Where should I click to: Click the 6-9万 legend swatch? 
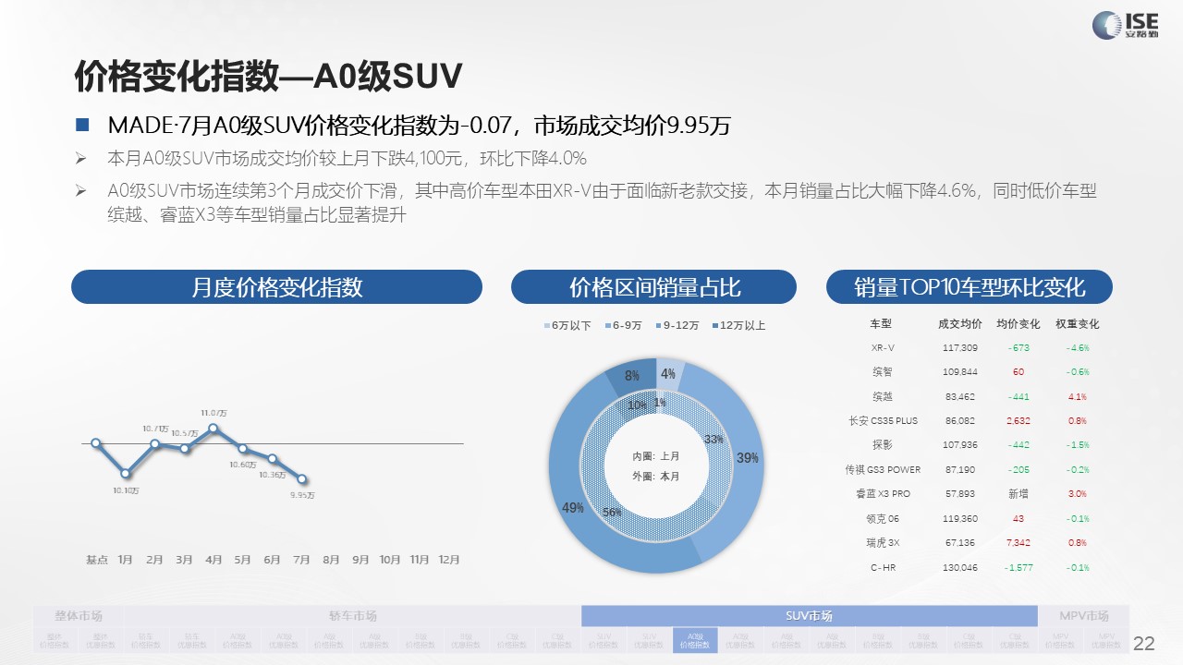click(x=608, y=326)
